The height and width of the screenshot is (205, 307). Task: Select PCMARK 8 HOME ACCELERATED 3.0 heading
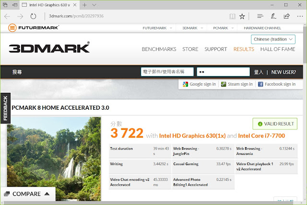[x=60, y=108]
